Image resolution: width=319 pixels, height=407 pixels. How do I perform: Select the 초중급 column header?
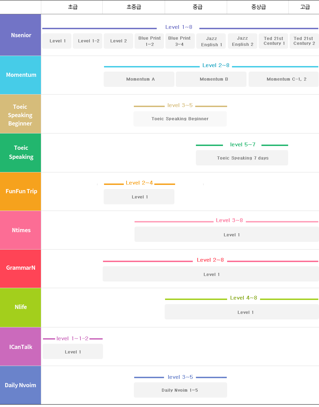tap(133, 7)
